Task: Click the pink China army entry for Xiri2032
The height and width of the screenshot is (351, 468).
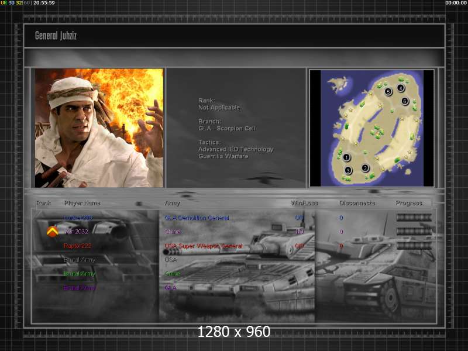Action: click(x=173, y=232)
